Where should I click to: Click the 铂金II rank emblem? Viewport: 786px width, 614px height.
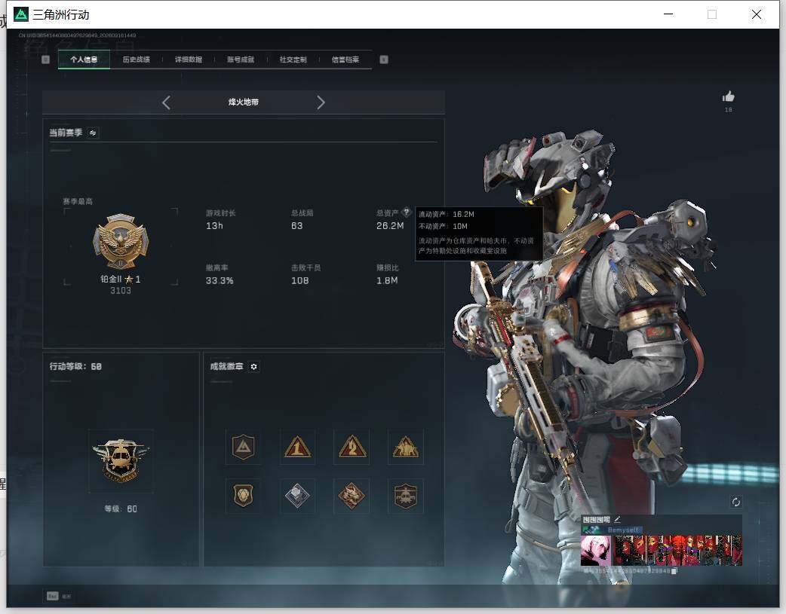(x=121, y=242)
